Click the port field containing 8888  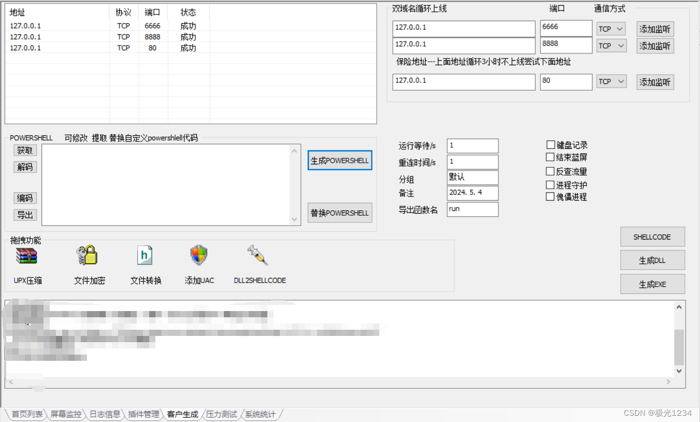click(x=566, y=45)
